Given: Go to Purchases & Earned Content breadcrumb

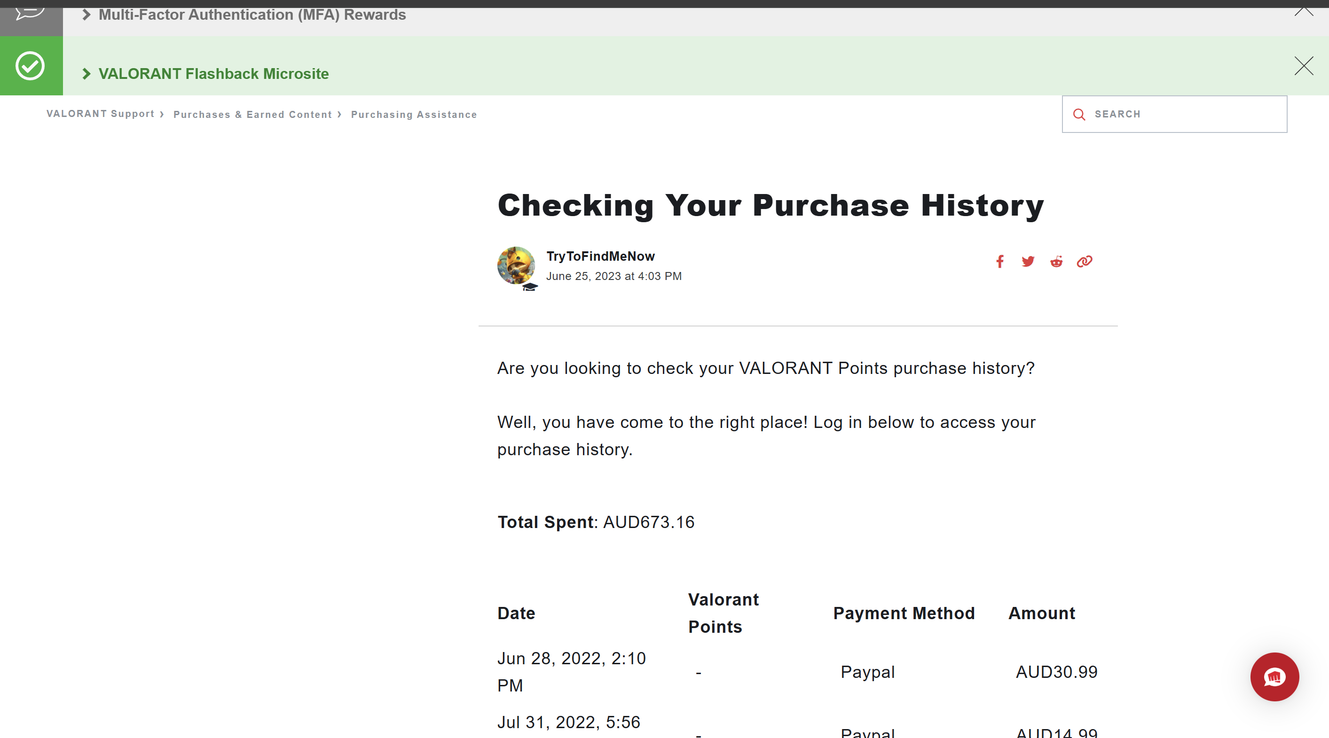Looking at the screenshot, I should coord(253,115).
